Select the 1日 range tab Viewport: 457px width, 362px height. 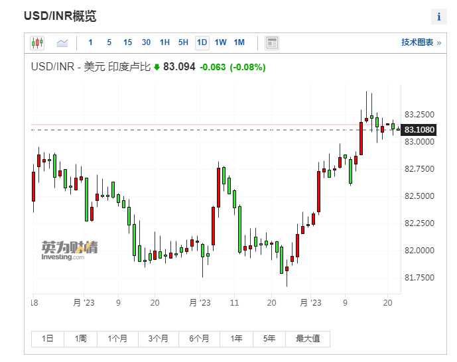tap(48, 338)
